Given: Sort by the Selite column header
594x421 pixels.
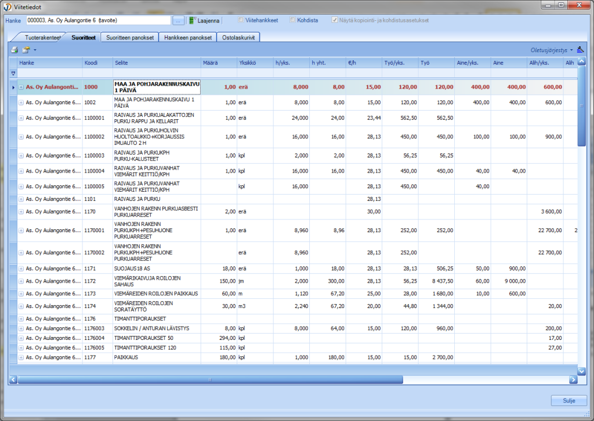Looking at the screenshot, I should tap(157, 63).
